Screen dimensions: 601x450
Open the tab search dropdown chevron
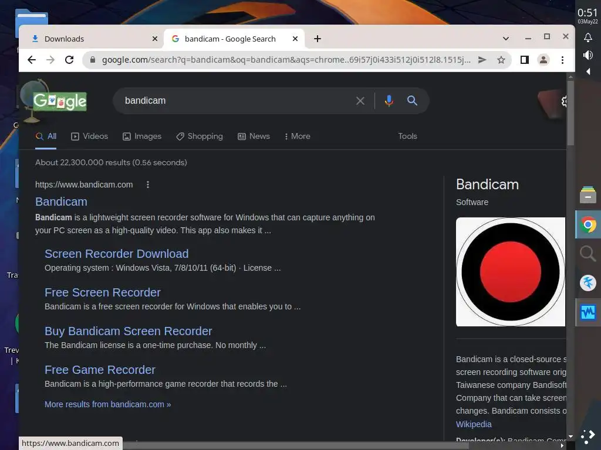click(506, 39)
